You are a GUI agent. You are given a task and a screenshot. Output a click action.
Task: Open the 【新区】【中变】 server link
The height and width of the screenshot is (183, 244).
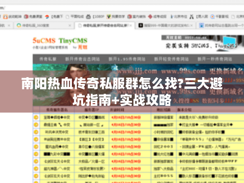click(x=92, y=139)
